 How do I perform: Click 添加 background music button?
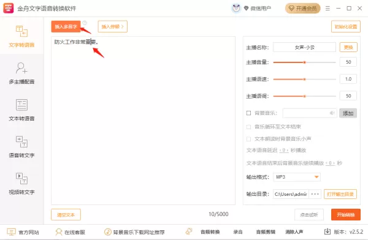[x=348, y=113]
